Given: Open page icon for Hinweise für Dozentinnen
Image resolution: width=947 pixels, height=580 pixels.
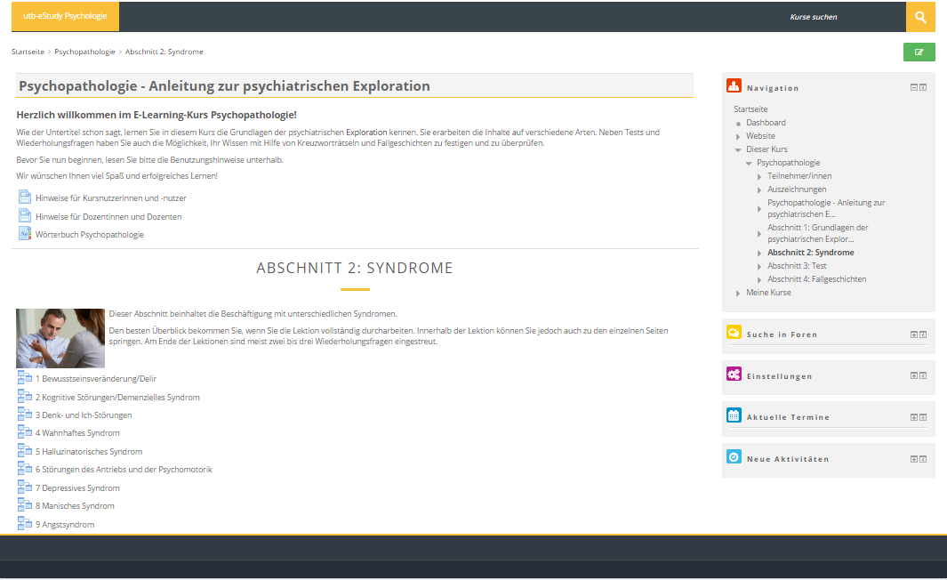Looking at the screenshot, I should [25, 215].
